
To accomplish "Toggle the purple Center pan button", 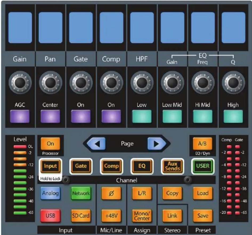I will pyautogui.click(x=50, y=116).
